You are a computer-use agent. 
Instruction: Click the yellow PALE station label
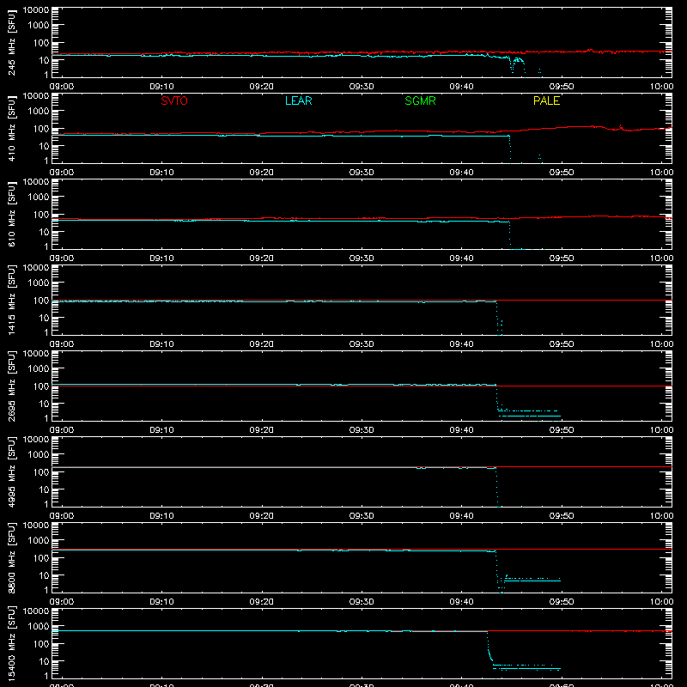[x=546, y=100]
